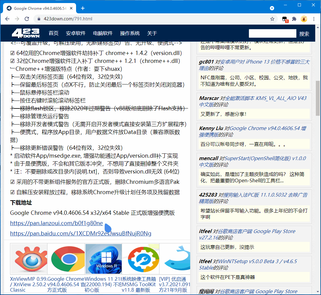Maximize the Chrome window
The width and height of the screenshot is (321, 295).
click(x=299, y=5)
